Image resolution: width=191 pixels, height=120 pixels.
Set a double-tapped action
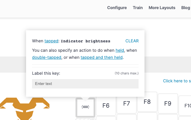click(47, 57)
